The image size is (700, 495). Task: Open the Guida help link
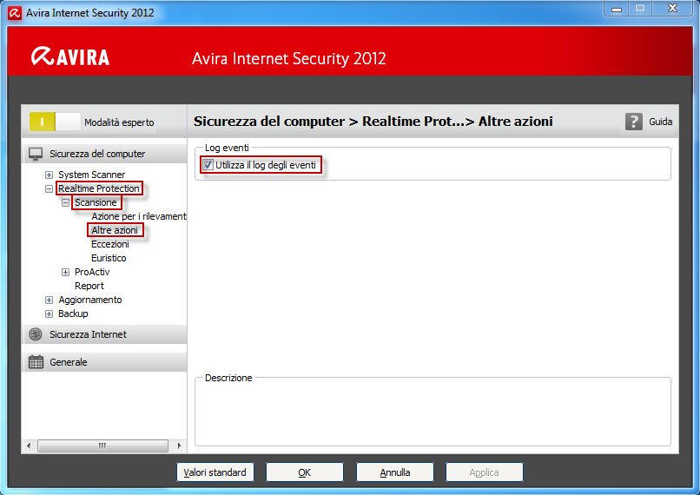(660, 122)
